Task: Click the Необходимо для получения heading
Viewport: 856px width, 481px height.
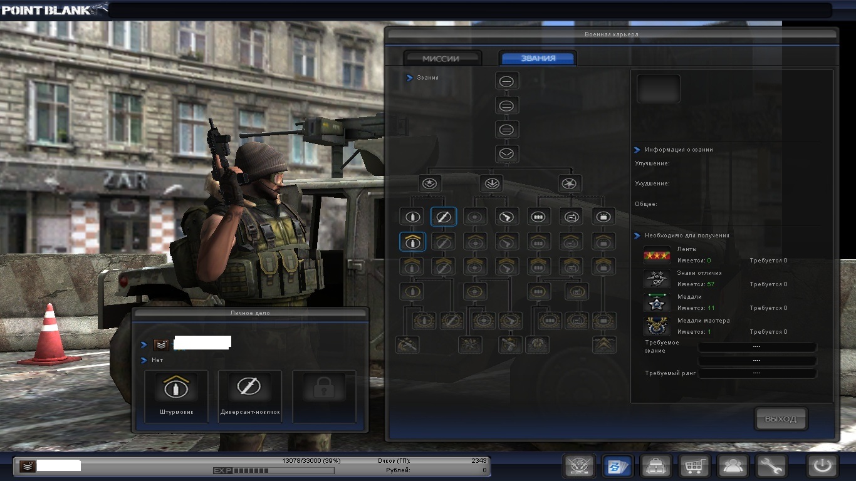Action: (x=687, y=235)
